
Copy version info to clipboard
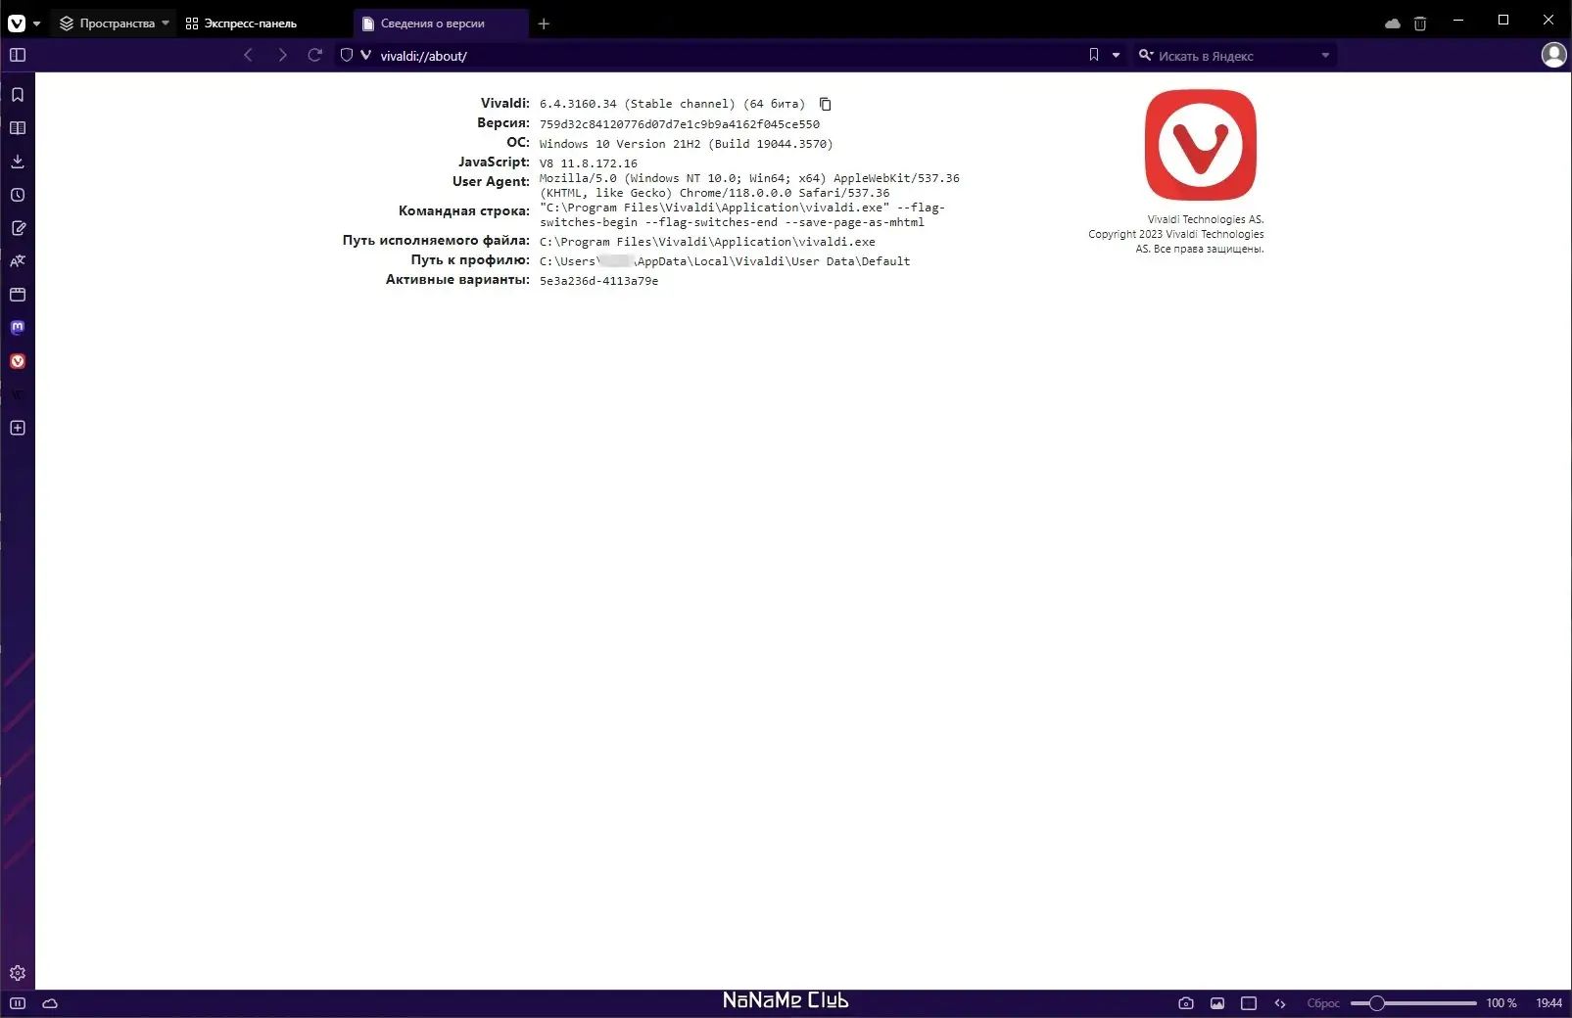point(825,104)
